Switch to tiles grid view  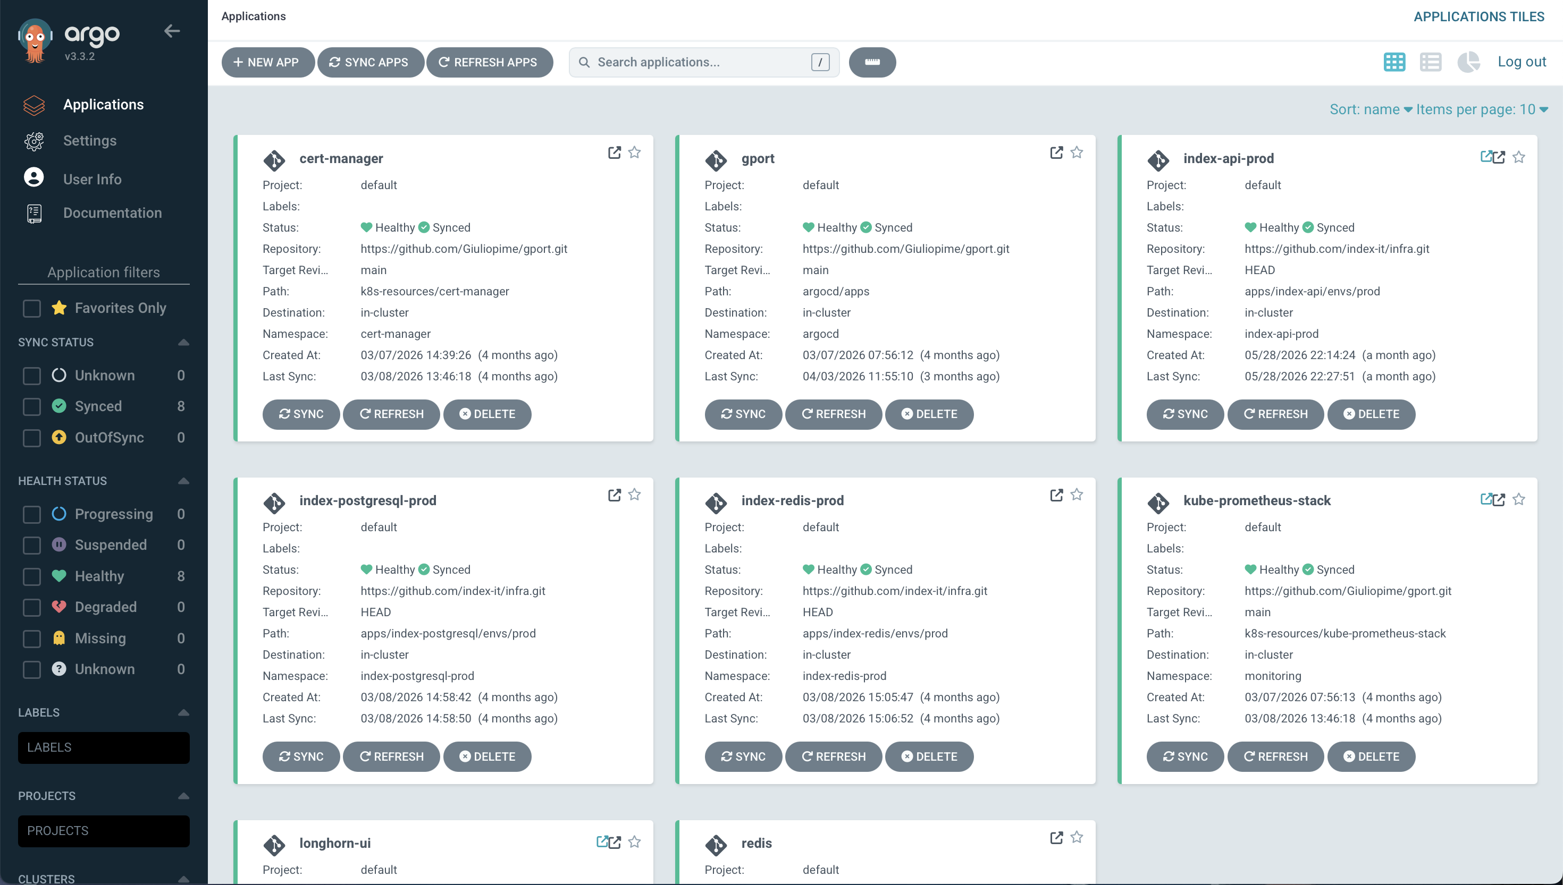[x=1394, y=62]
